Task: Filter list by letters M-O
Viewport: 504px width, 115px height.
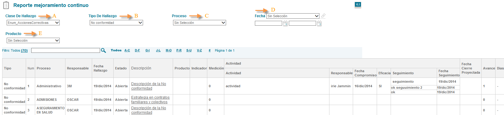Action: [x=169, y=50]
